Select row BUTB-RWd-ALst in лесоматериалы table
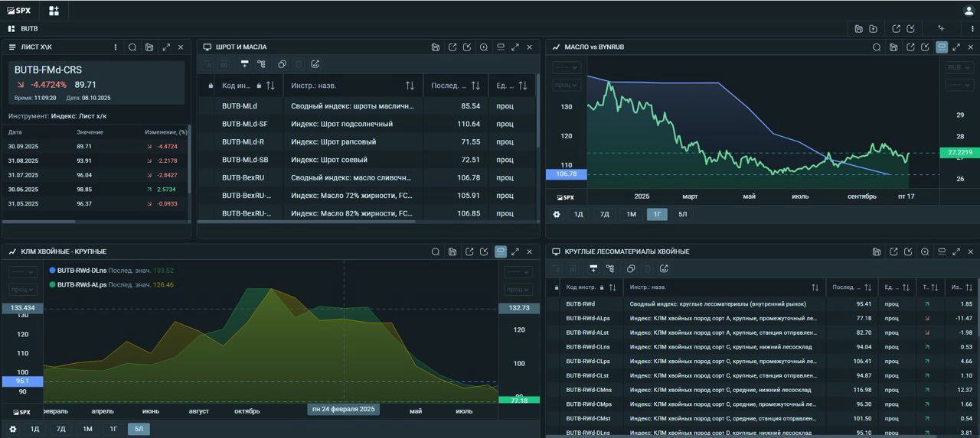Image resolution: width=980 pixels, height=438 pixels. 762,333
